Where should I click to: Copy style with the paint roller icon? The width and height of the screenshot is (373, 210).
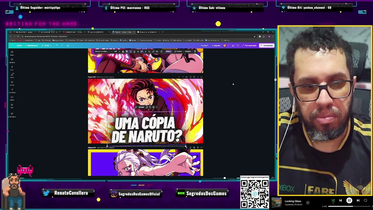point(195,51)
